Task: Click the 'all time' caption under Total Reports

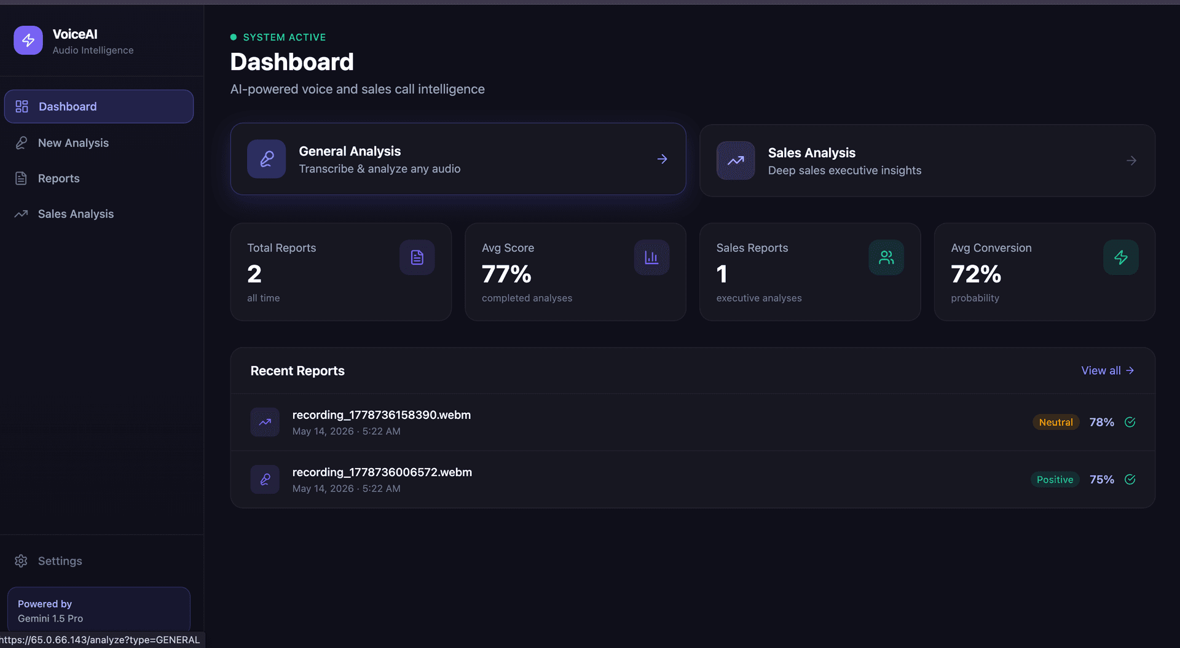Action: pyautogui.click(x=264, y=298)
